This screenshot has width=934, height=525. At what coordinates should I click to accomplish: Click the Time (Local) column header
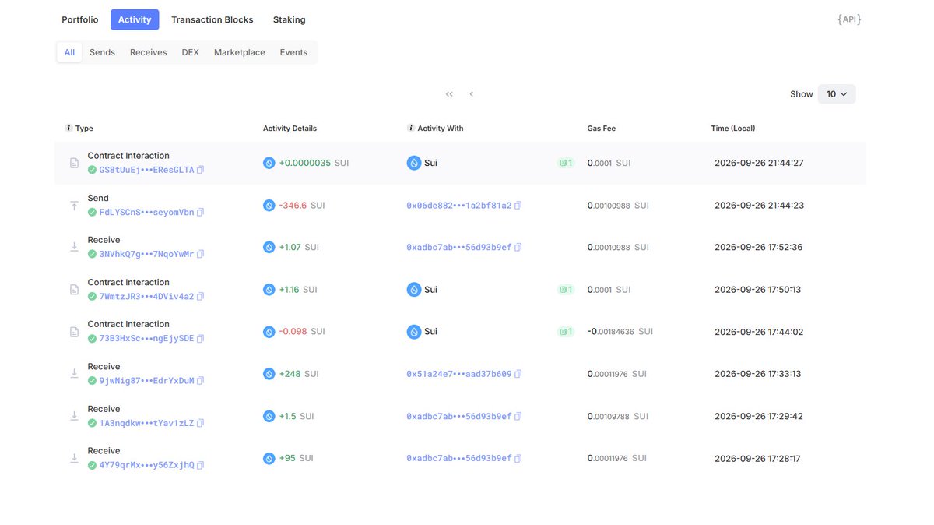733,129
